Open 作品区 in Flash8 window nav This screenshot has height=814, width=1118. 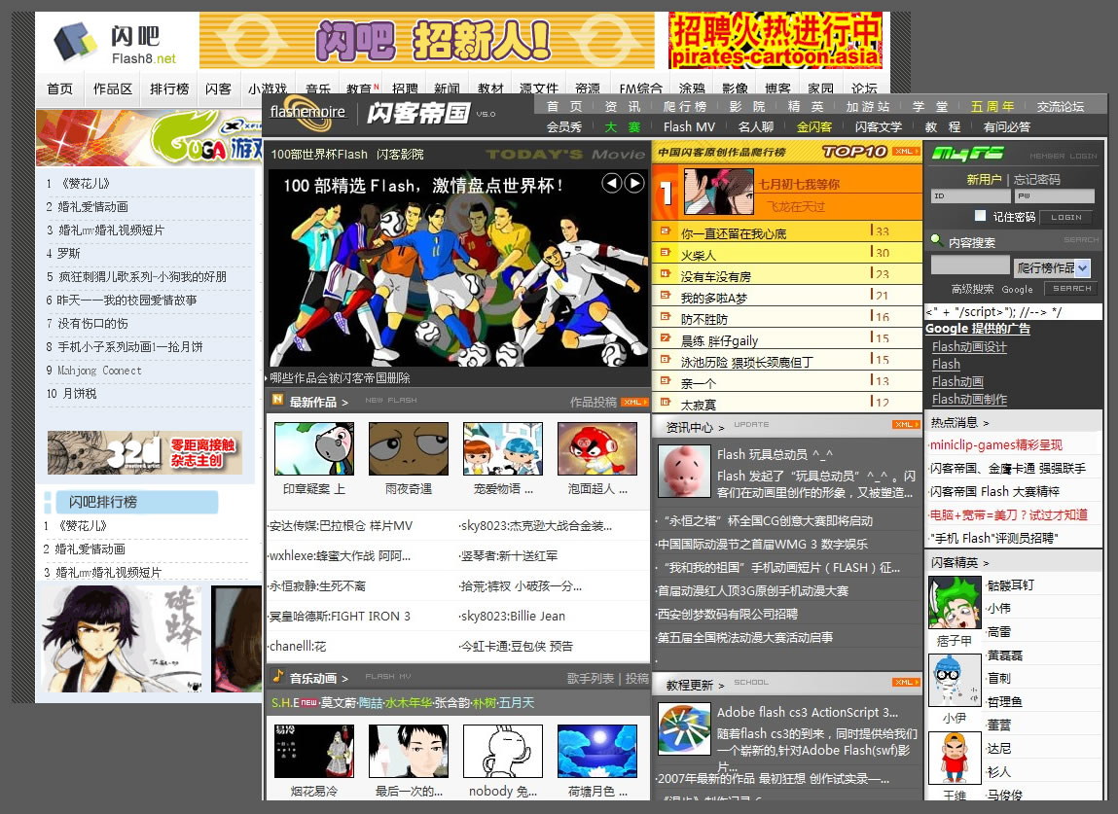coord(113,89)
